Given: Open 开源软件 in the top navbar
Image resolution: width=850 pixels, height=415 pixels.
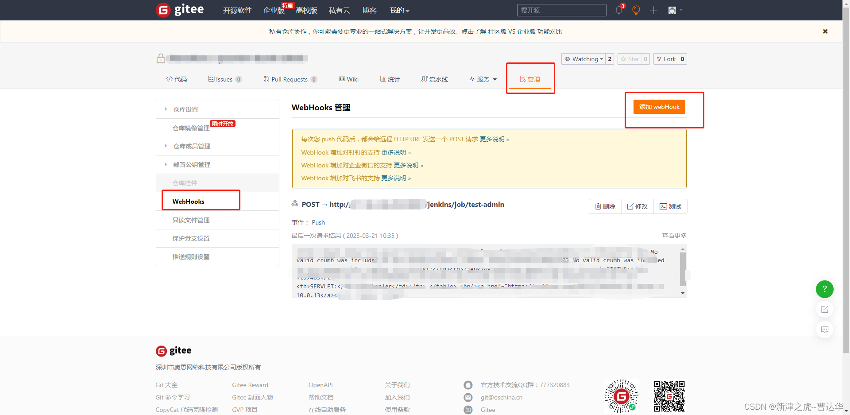Looking at the screenshot, I should pos(237,10).
